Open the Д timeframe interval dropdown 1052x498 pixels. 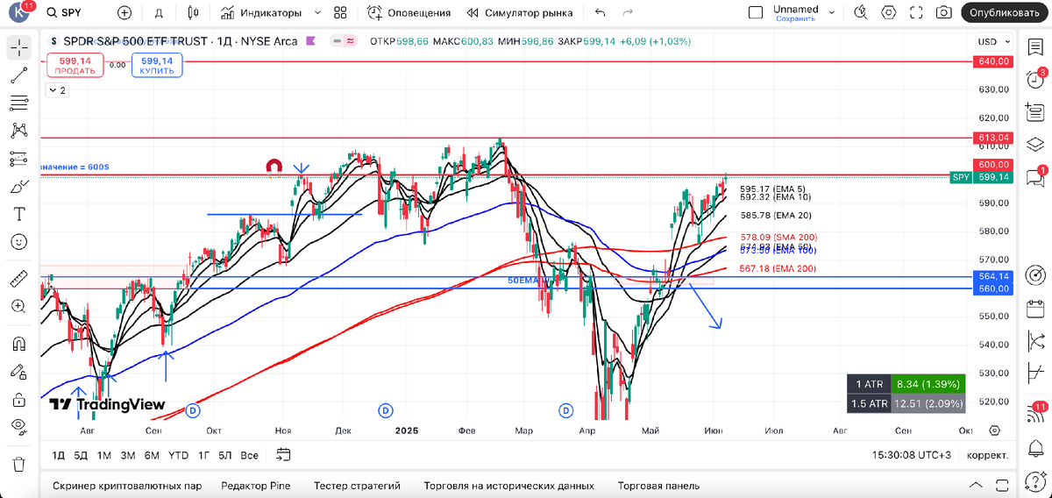click(159, 12)
